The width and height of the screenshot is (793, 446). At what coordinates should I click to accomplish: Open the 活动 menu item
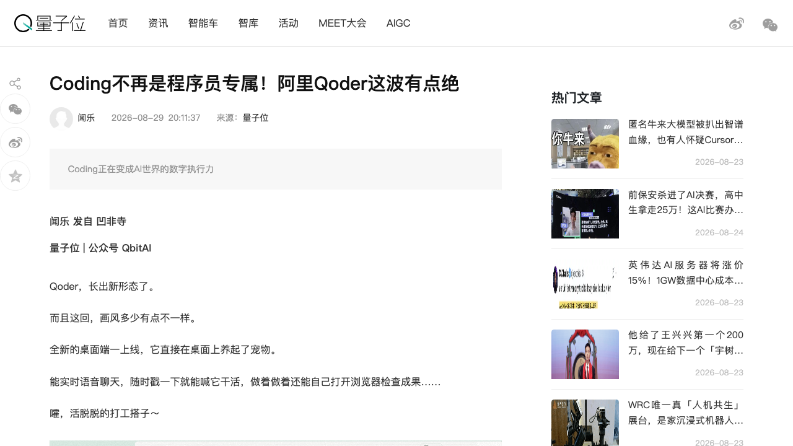point(289,24)
